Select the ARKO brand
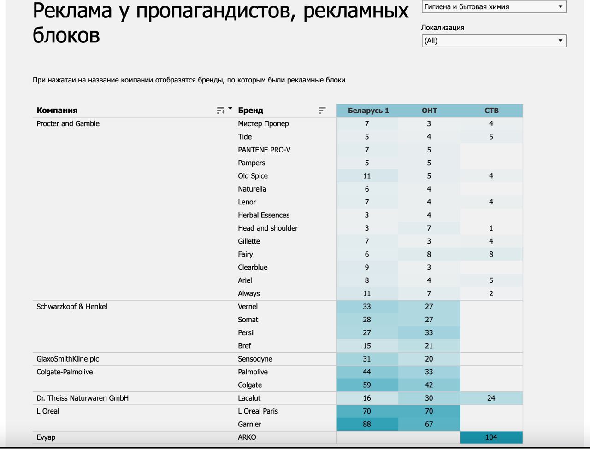This screenshot has height=449, width=590. tap(247, 437)
